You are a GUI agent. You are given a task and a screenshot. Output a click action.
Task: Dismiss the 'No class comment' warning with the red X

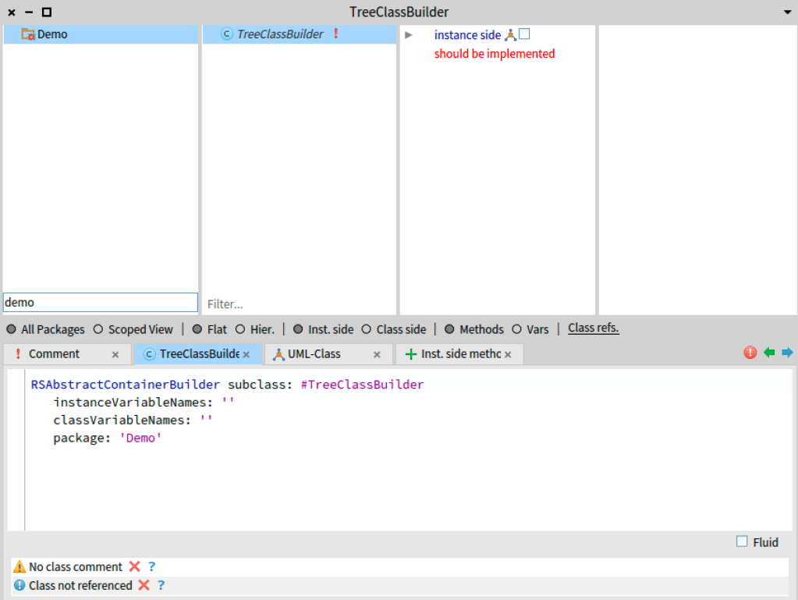(x=135, y=567)
